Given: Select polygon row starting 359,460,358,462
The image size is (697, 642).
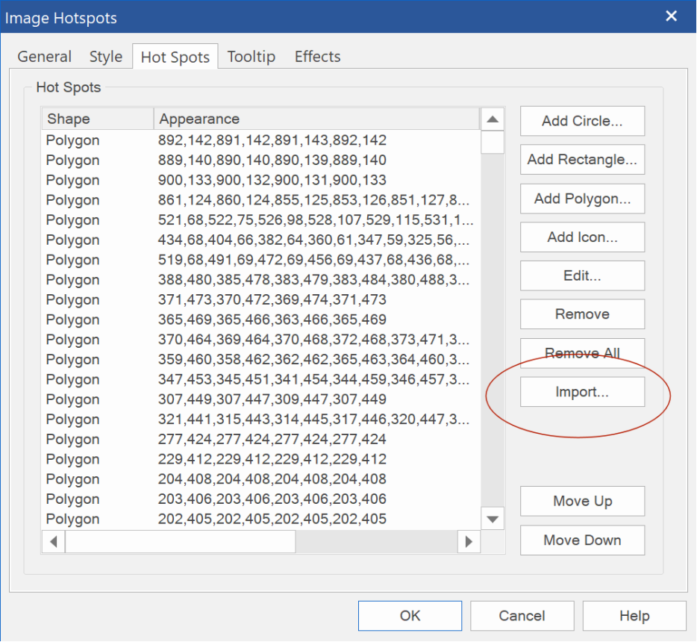Looking at the screenshot, I should coord(261,359).
